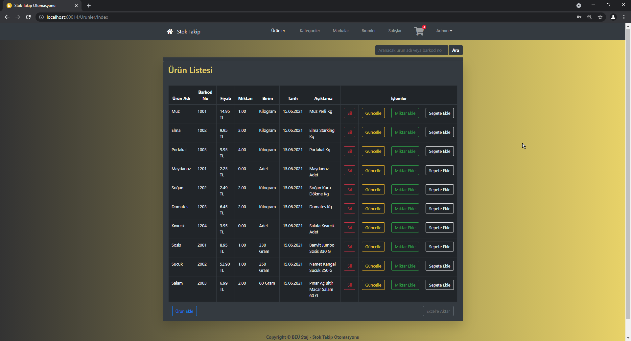Open the Admin dropdown menu

444,30
